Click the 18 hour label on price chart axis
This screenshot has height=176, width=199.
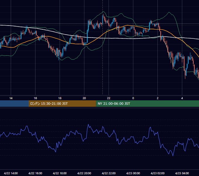click(x=60, y=98)
